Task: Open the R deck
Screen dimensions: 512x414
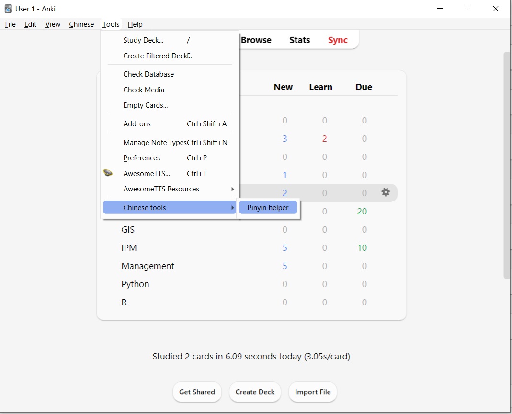Action: pos(124,302)
